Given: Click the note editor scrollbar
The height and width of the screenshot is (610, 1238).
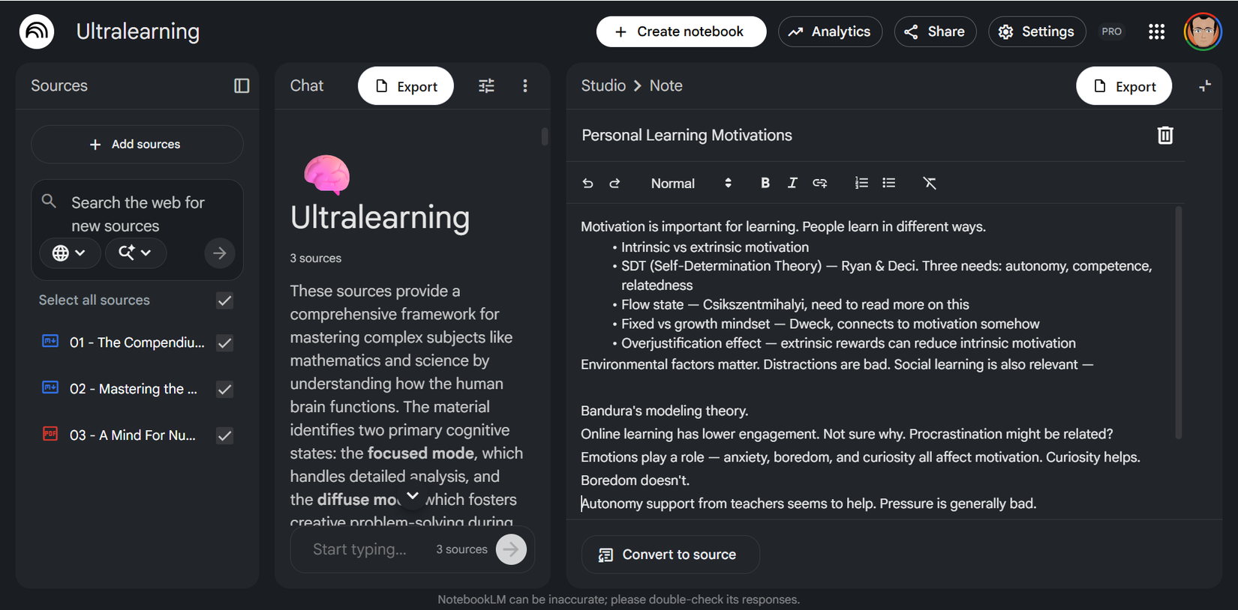Looking at the screenshot, I should pyautogui.click(x=1179, y=322).
